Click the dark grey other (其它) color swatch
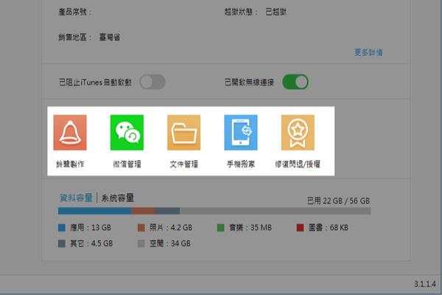The width and height of the screenshot is (442, 295). click(x=62, y=243)
